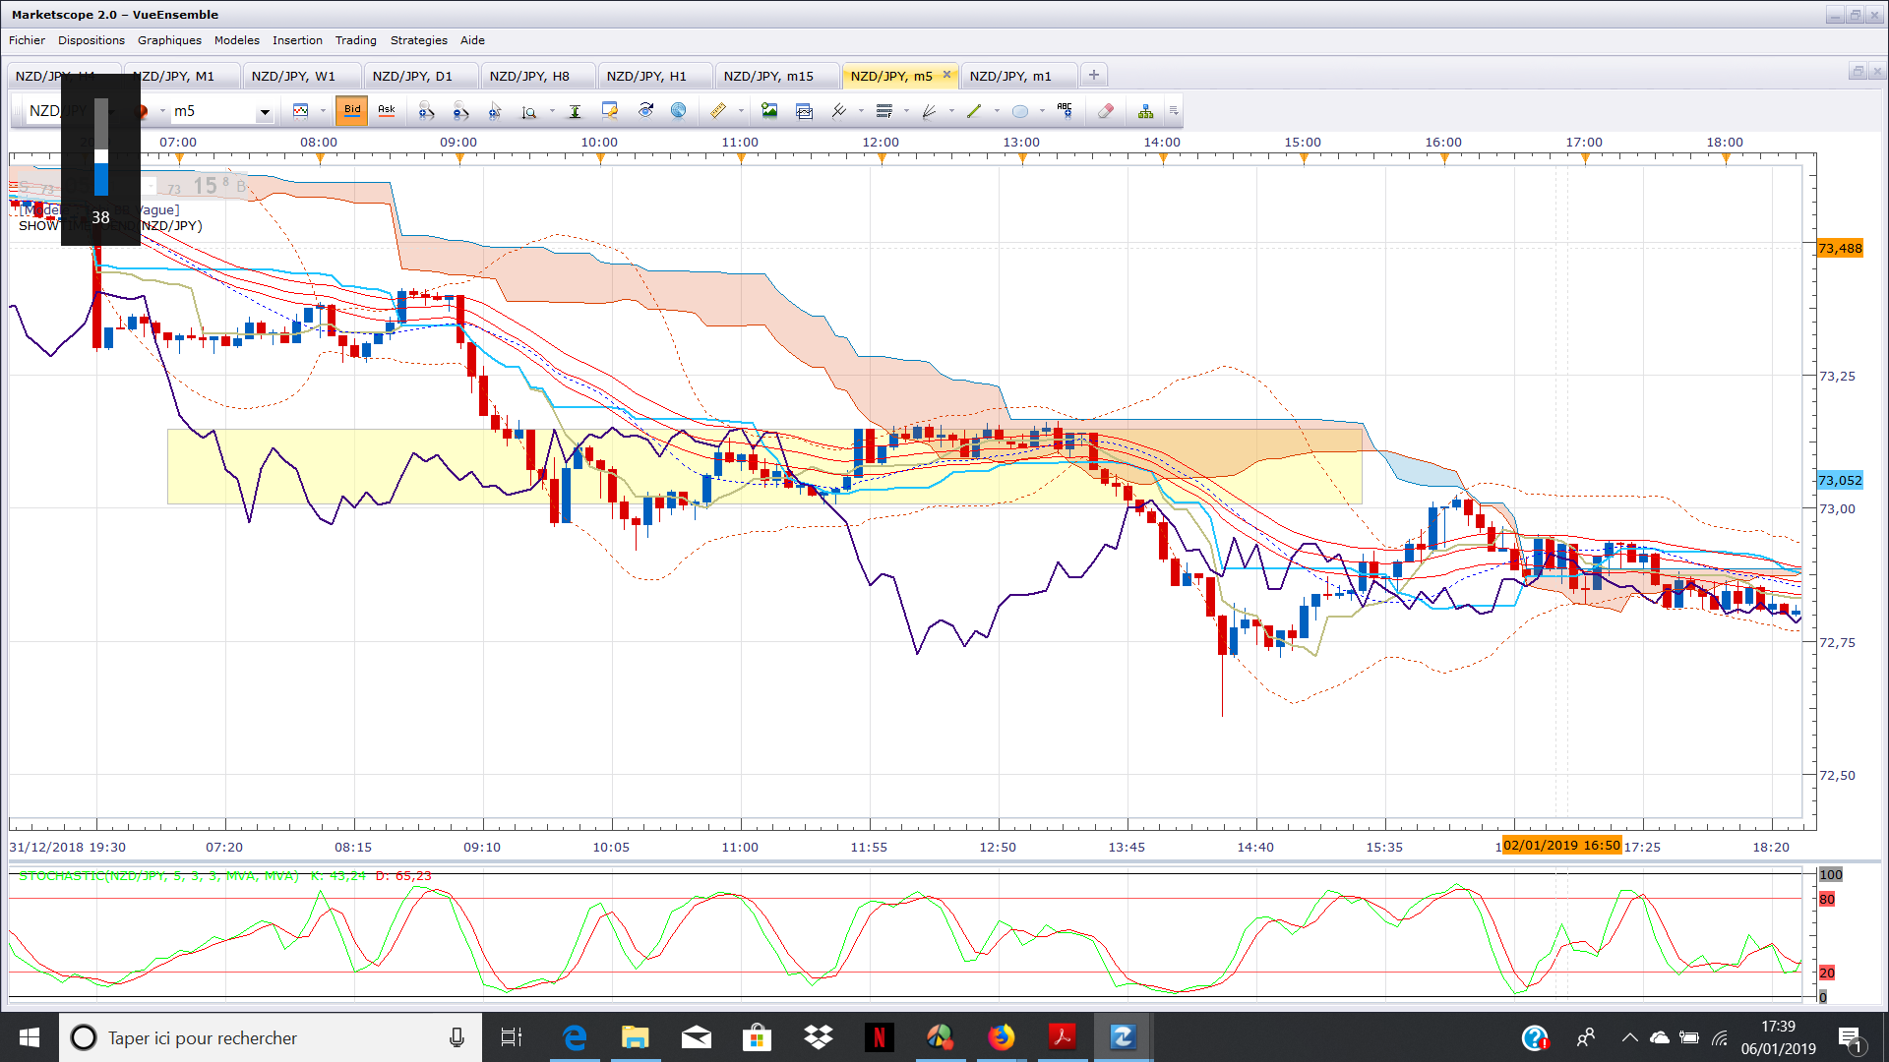Select the eraser tool
1889x1062 pixels.
1106,111
